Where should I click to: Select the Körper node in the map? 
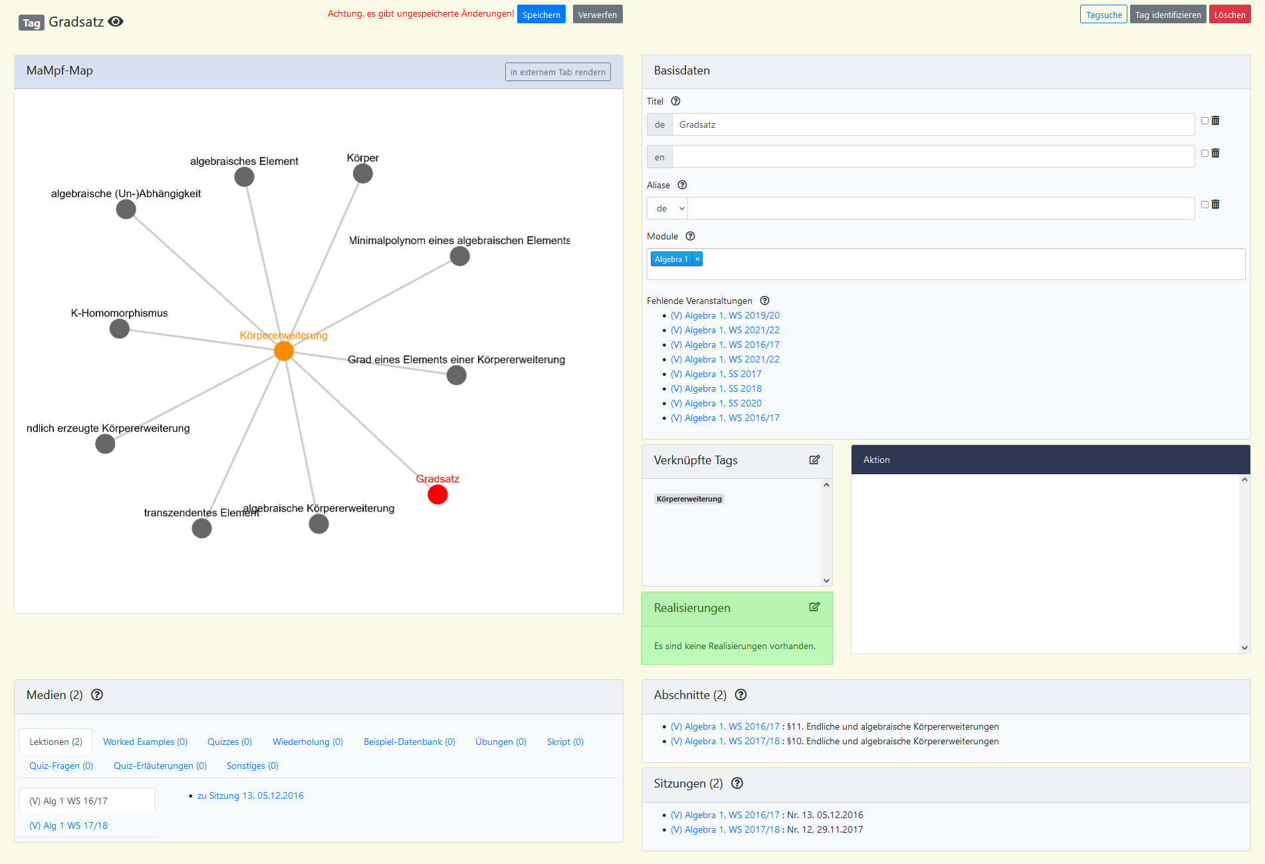(363, 174)
